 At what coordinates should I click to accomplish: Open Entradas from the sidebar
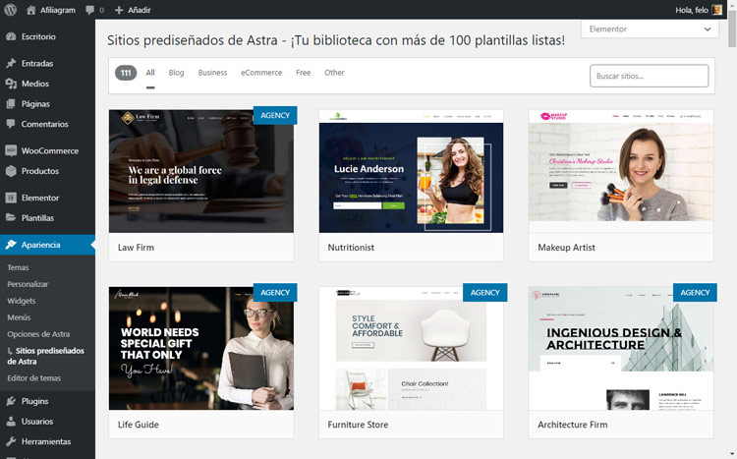tap(36, 64)
